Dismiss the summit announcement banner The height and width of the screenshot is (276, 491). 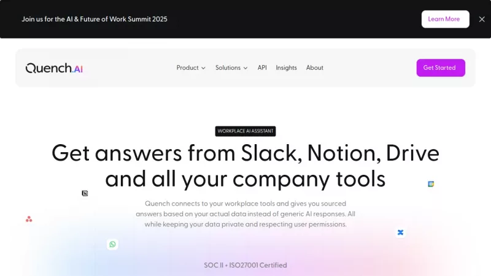pyautogui.click(x=482, y=19)
